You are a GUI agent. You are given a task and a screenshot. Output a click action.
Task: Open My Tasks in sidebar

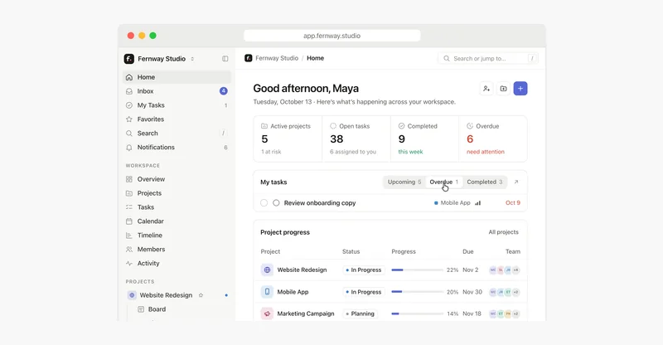(x=177, y=105)
